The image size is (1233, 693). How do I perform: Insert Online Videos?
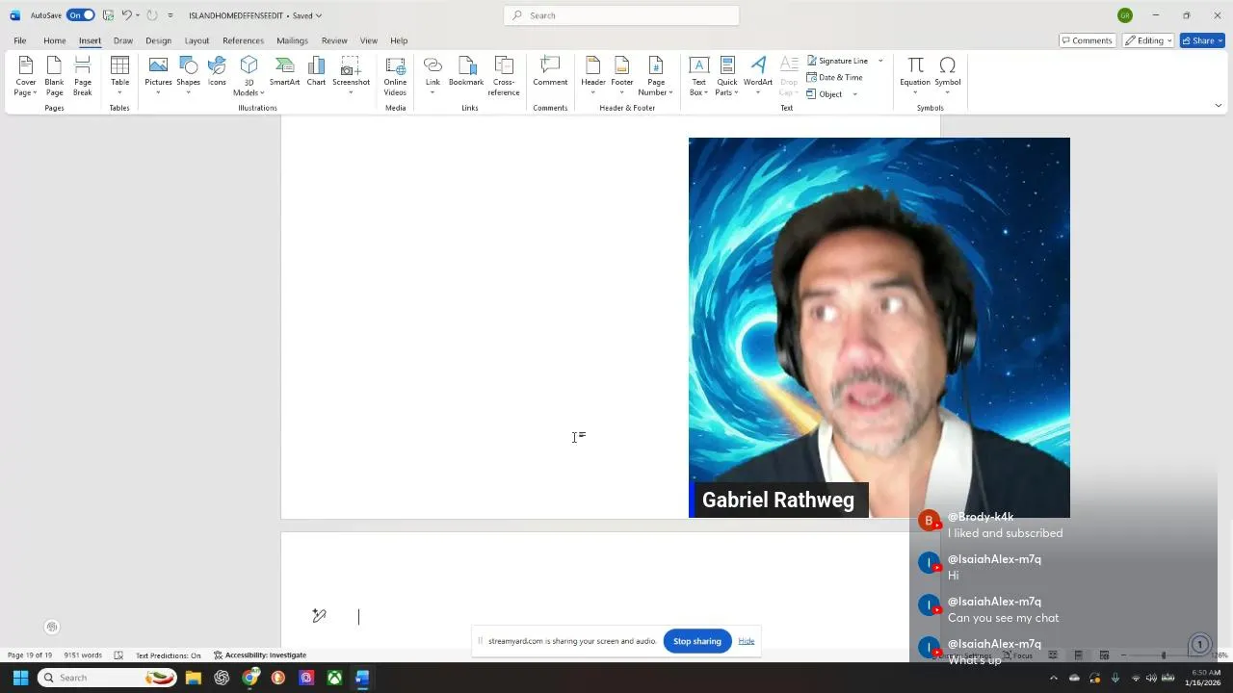pos(395,76)
